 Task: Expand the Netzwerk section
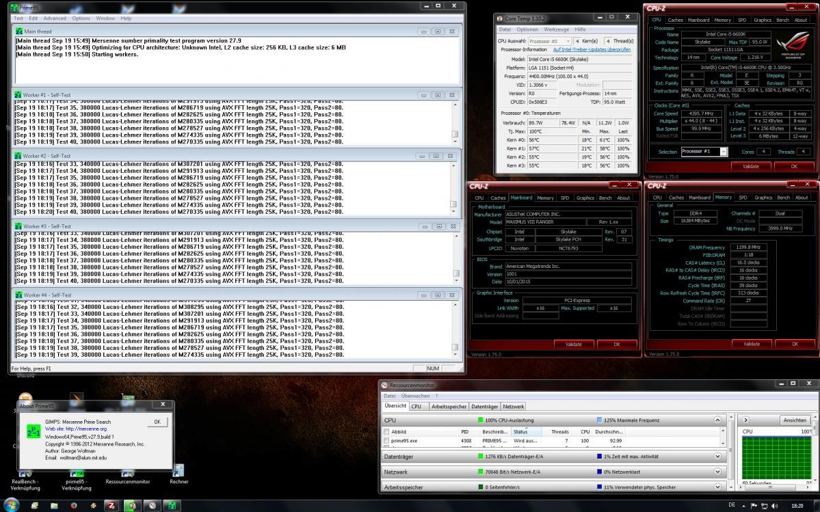coord(717,472)
